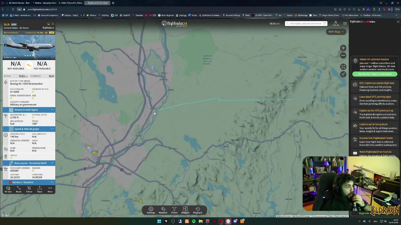Screen dimensions: 401x225
Task: Collapse Speed & Altitude graph section
Action: 29,129
